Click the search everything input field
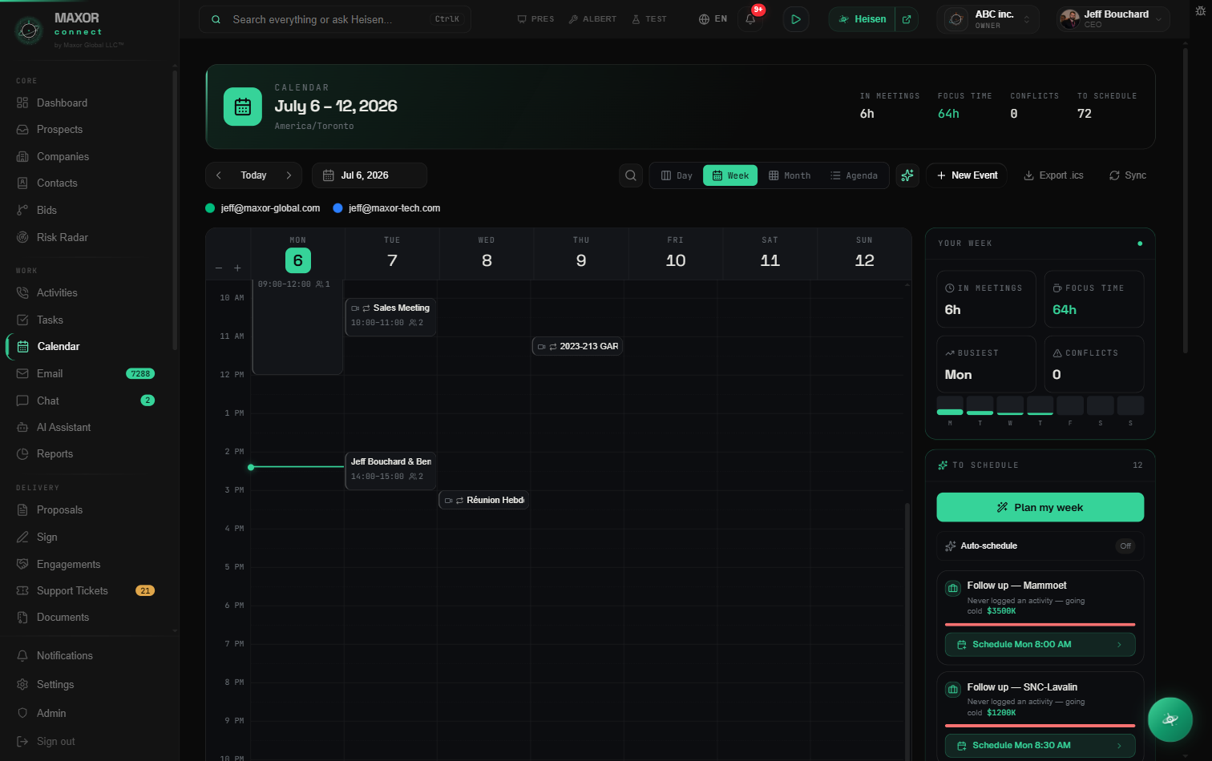 (334, 19)
